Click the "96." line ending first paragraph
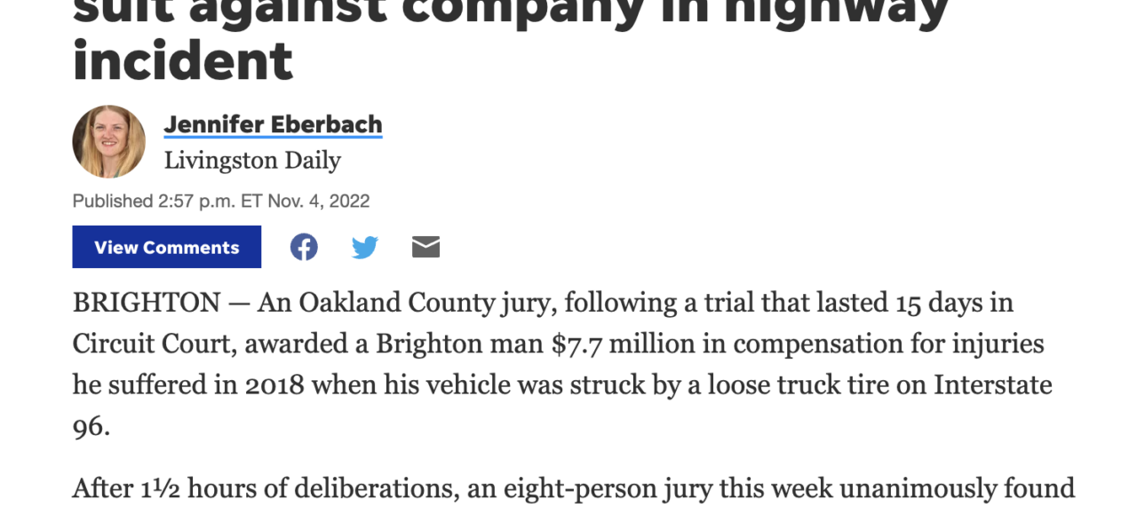The image size is (1137, 515). point(91,426)
